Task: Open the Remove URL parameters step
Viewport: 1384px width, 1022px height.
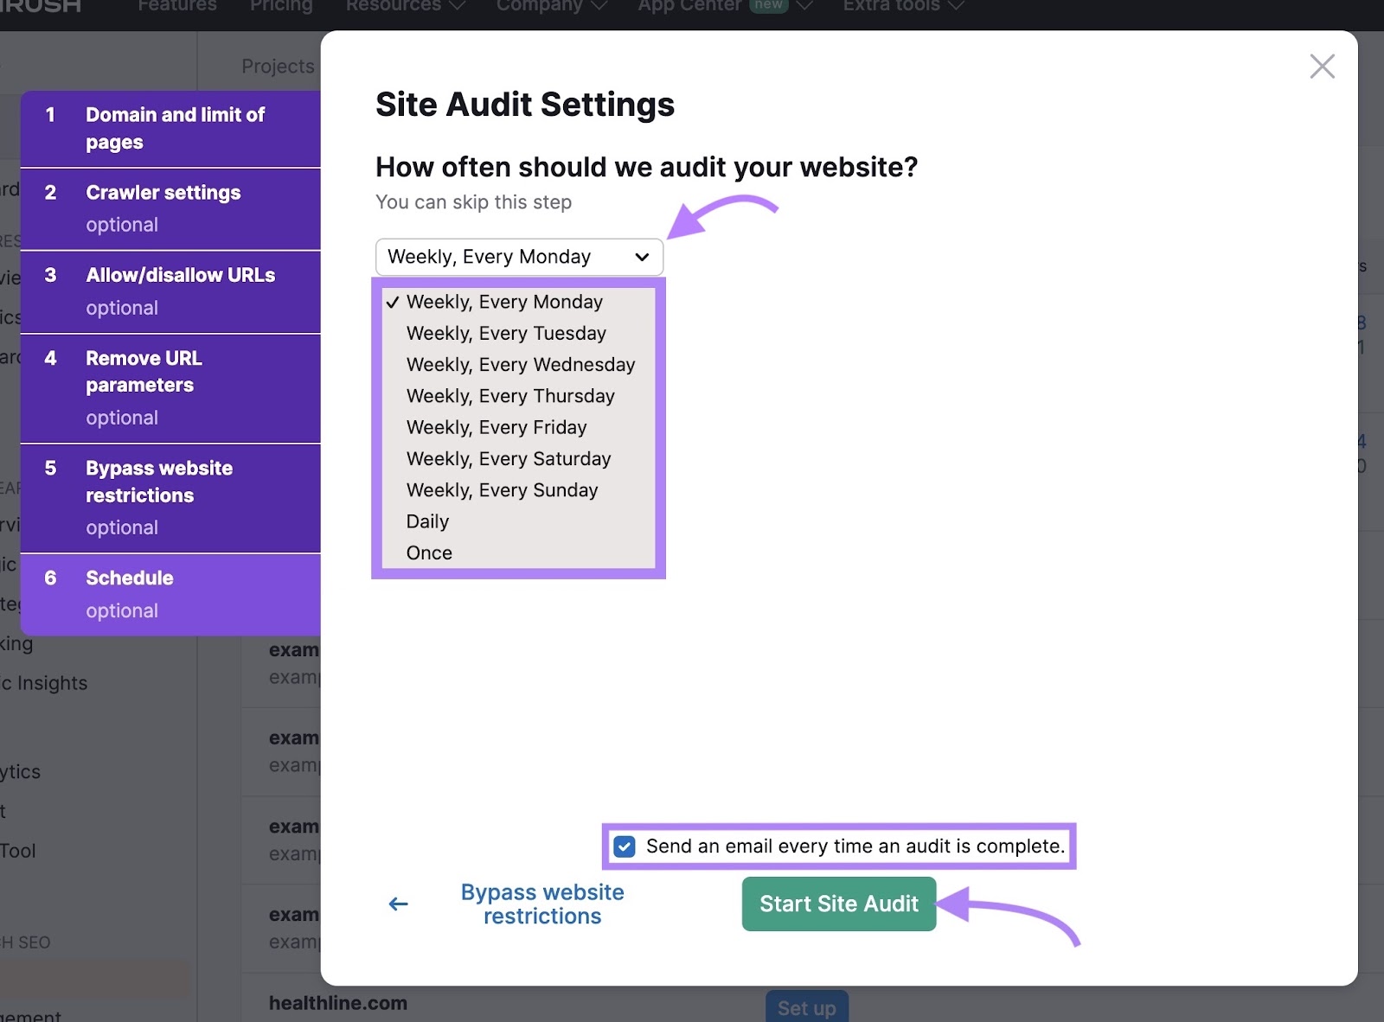Action: coord(143,371)
